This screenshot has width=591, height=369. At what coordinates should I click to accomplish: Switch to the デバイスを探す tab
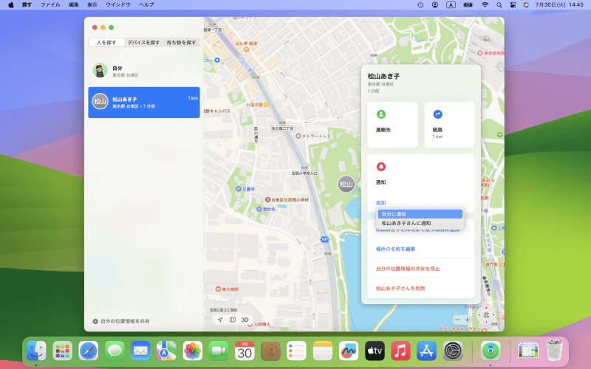coord(143,43)
